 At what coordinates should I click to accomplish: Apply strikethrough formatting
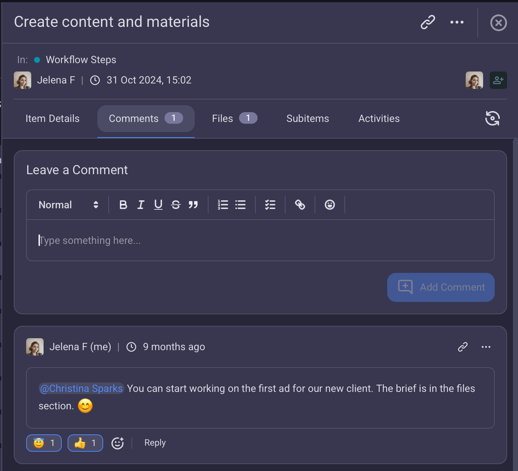(x=175, y=204)
